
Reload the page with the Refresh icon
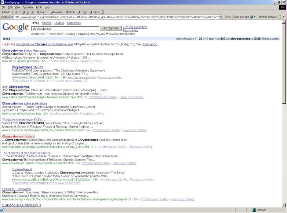(28, 12)
